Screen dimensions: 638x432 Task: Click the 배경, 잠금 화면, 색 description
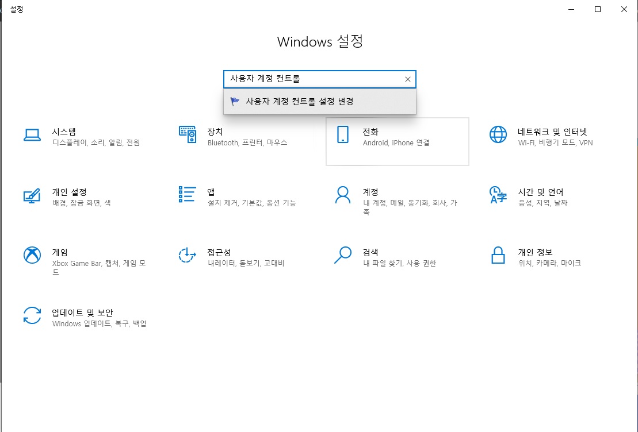tap(81, 203)
